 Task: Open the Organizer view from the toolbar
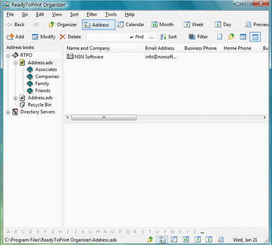pos(63,24)
